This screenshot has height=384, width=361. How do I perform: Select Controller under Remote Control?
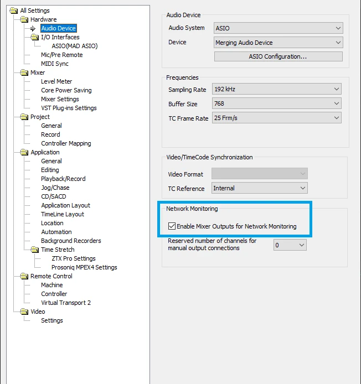[54, 294]
